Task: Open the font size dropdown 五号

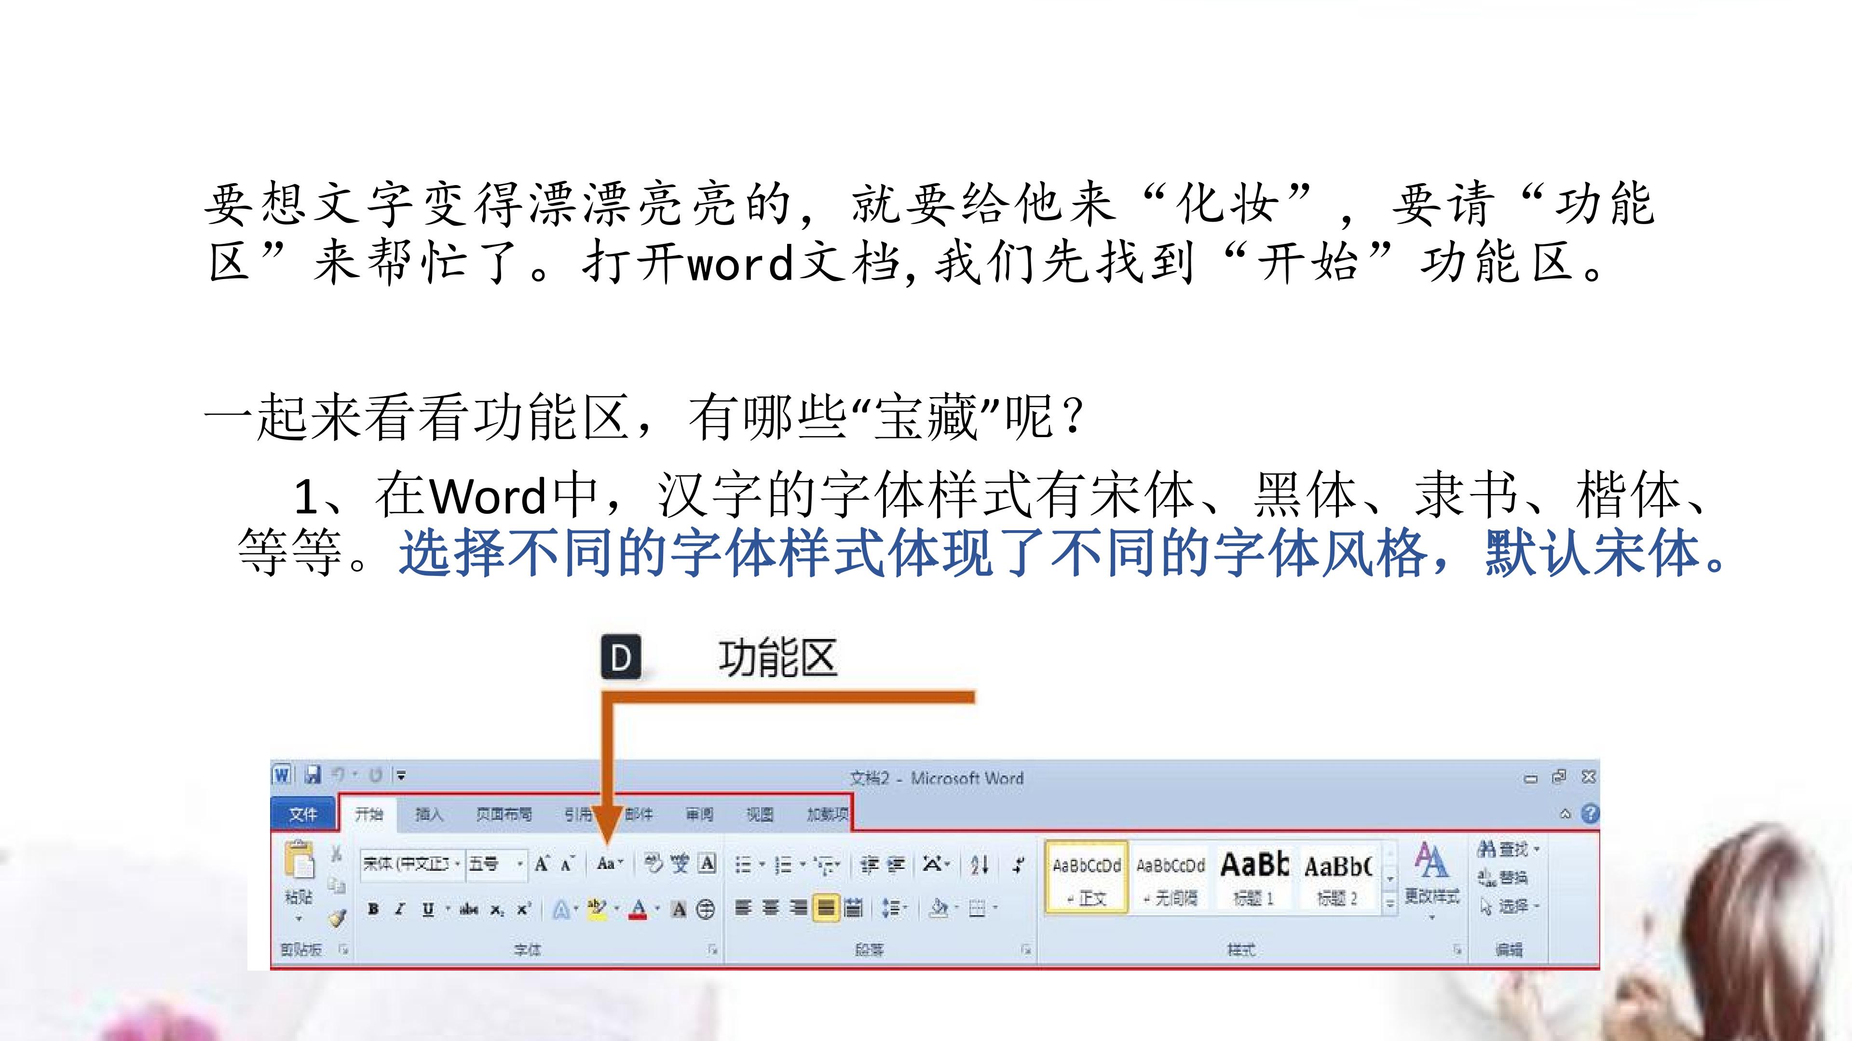Action: tap(496, 864)
